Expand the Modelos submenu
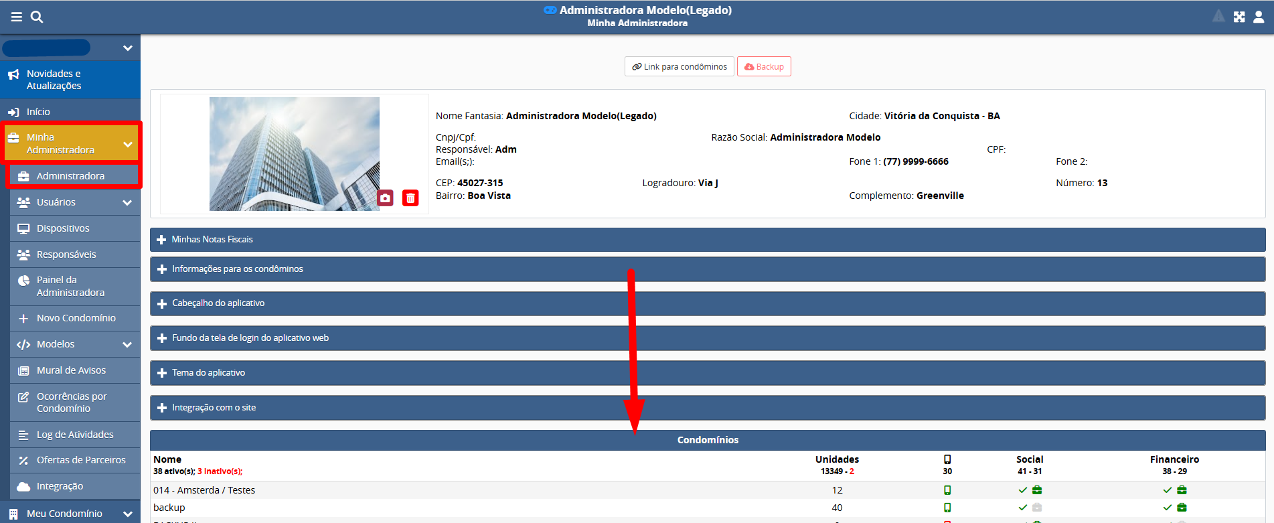The width and height of the screenshot is (1274, 523). (x=127, y=344)
